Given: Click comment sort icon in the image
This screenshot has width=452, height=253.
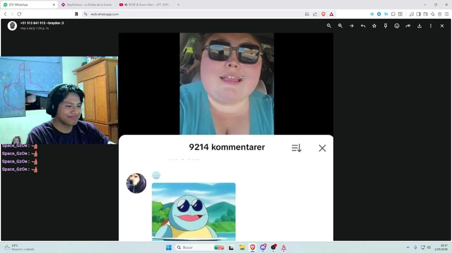Looking at the screenshot, I should click(297, 148).
